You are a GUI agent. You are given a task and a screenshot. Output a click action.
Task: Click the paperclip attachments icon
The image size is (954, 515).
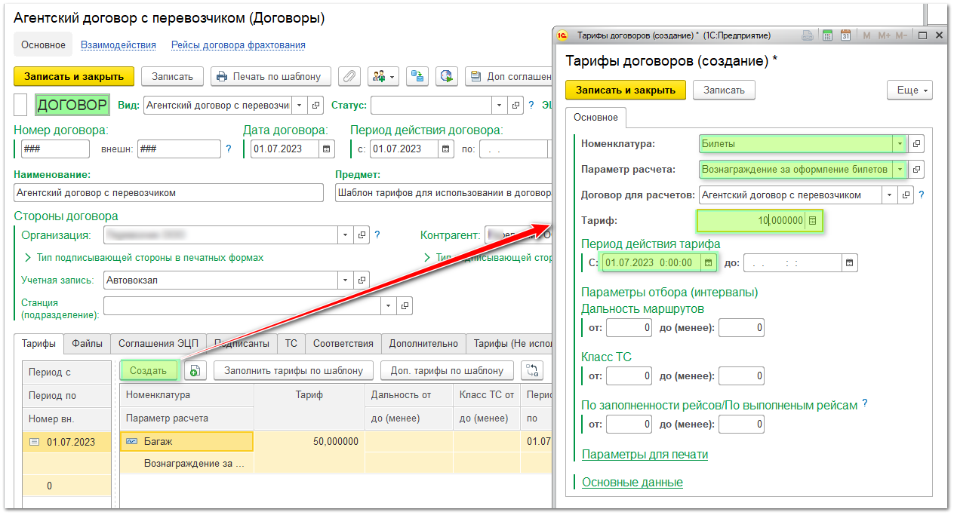[x=349, y=76]
